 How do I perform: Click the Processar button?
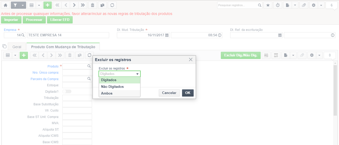(x=34, y=20)
